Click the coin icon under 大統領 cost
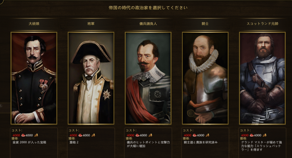This screenshot has width=292, height=158. tap(36, 135)
